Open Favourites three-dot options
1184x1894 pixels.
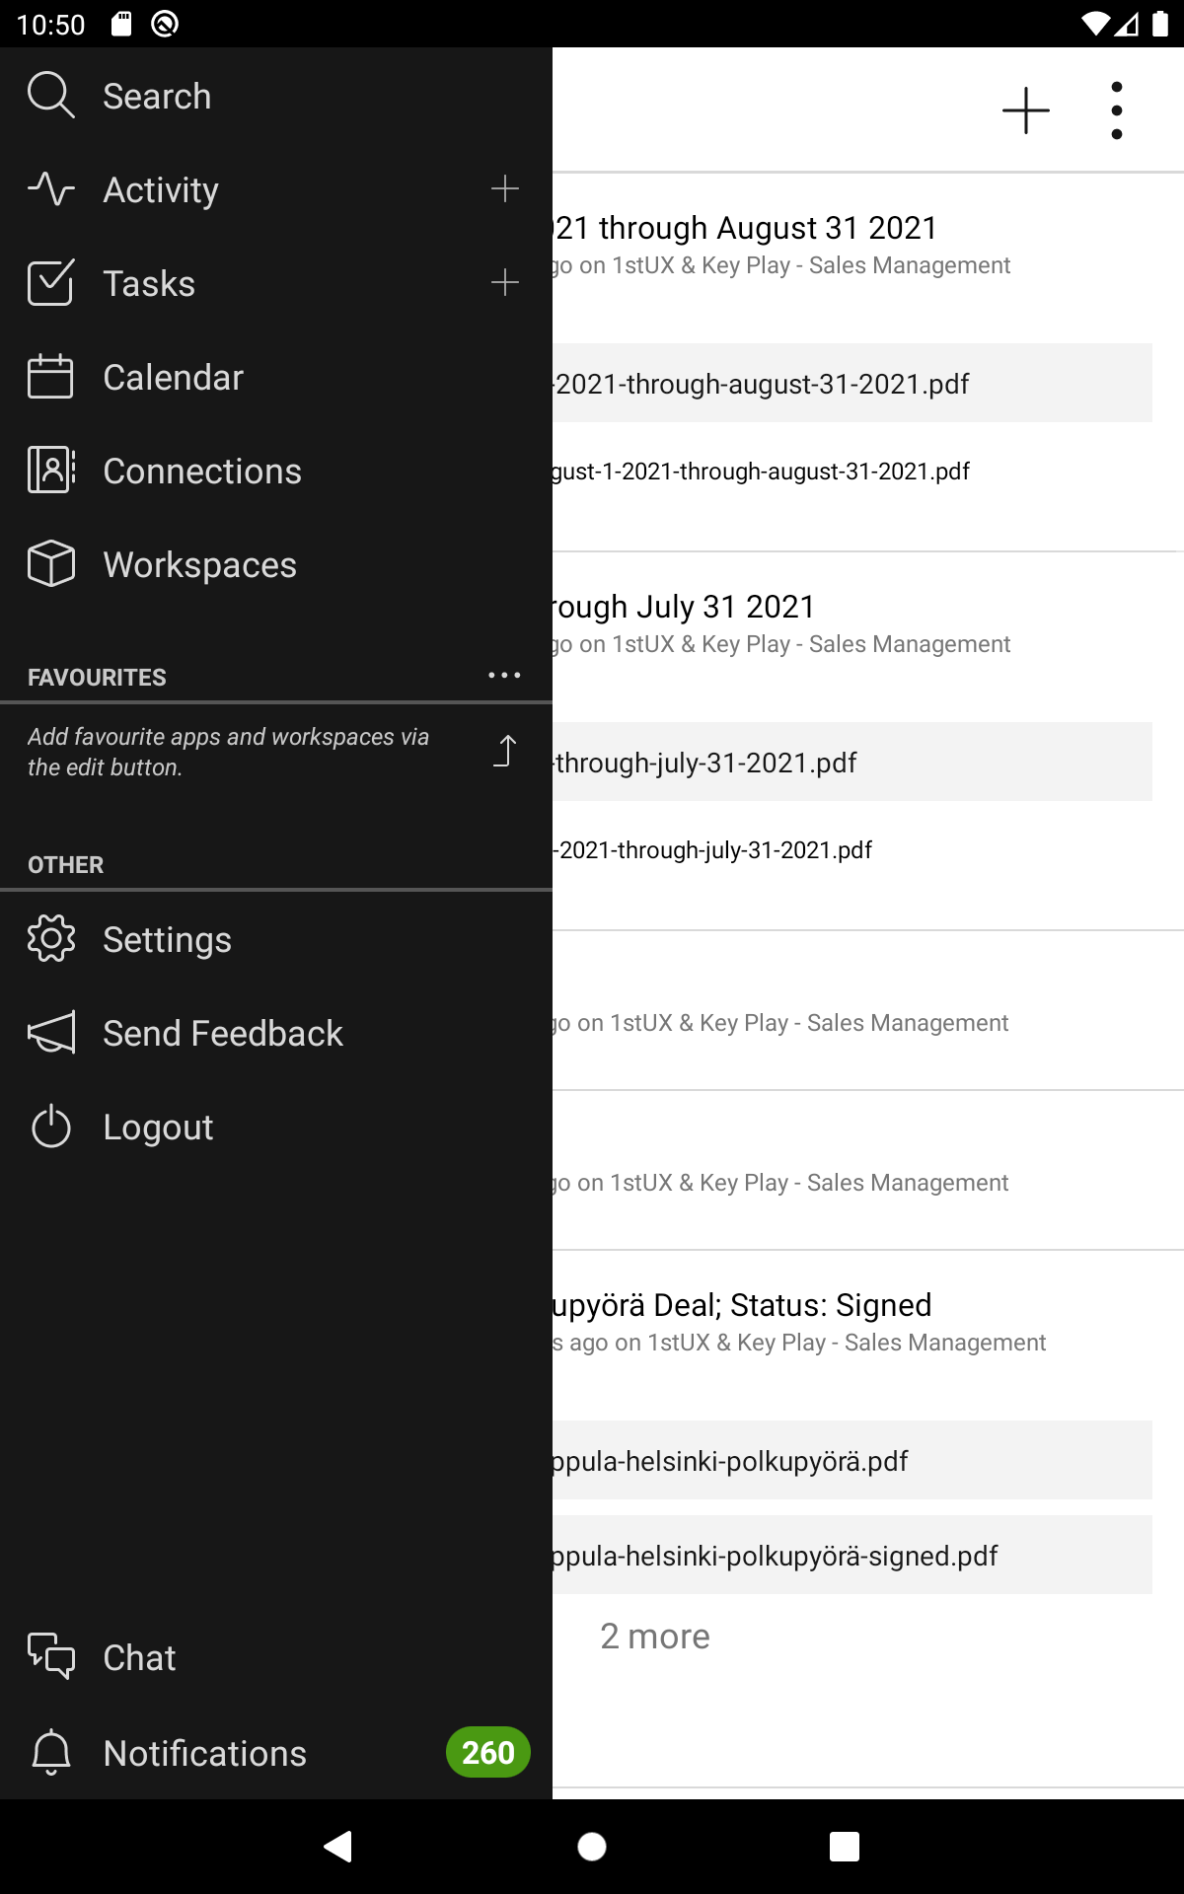coord(504,676)
